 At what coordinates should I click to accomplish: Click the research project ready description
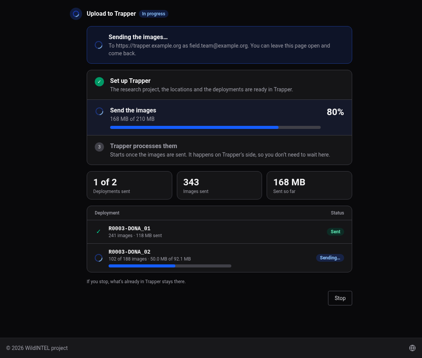point(201,89)
